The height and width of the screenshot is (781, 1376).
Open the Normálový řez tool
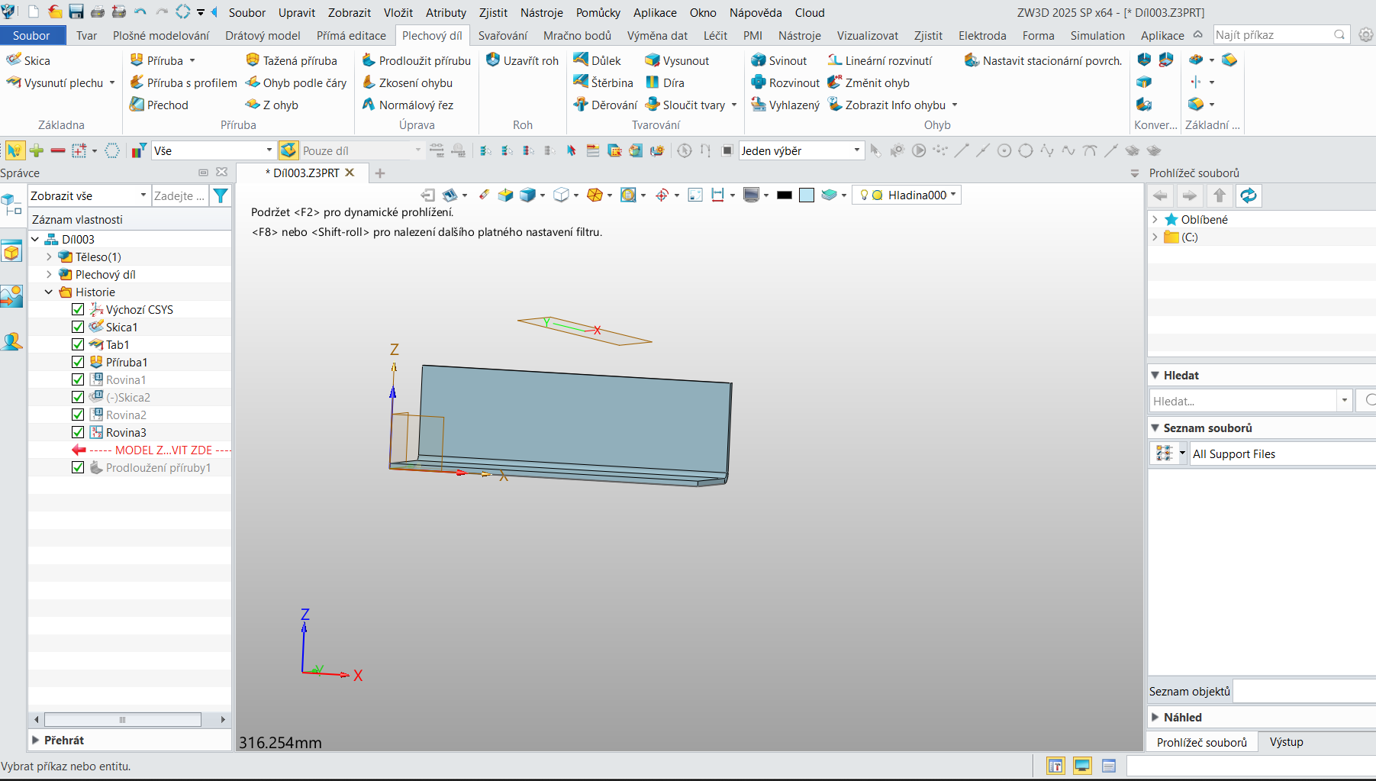pos(408,105)
